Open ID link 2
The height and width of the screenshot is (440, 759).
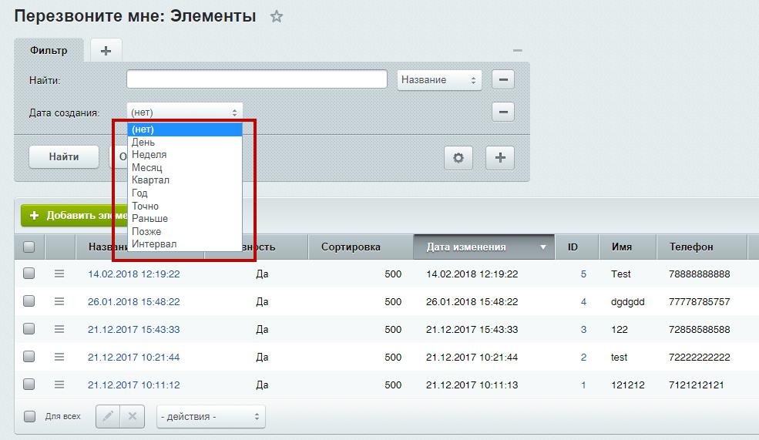click(583, 358)
